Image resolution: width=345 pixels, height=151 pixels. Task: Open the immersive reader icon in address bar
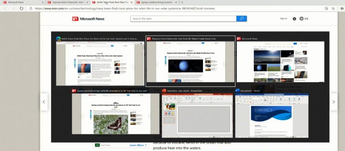click(326, 8)
